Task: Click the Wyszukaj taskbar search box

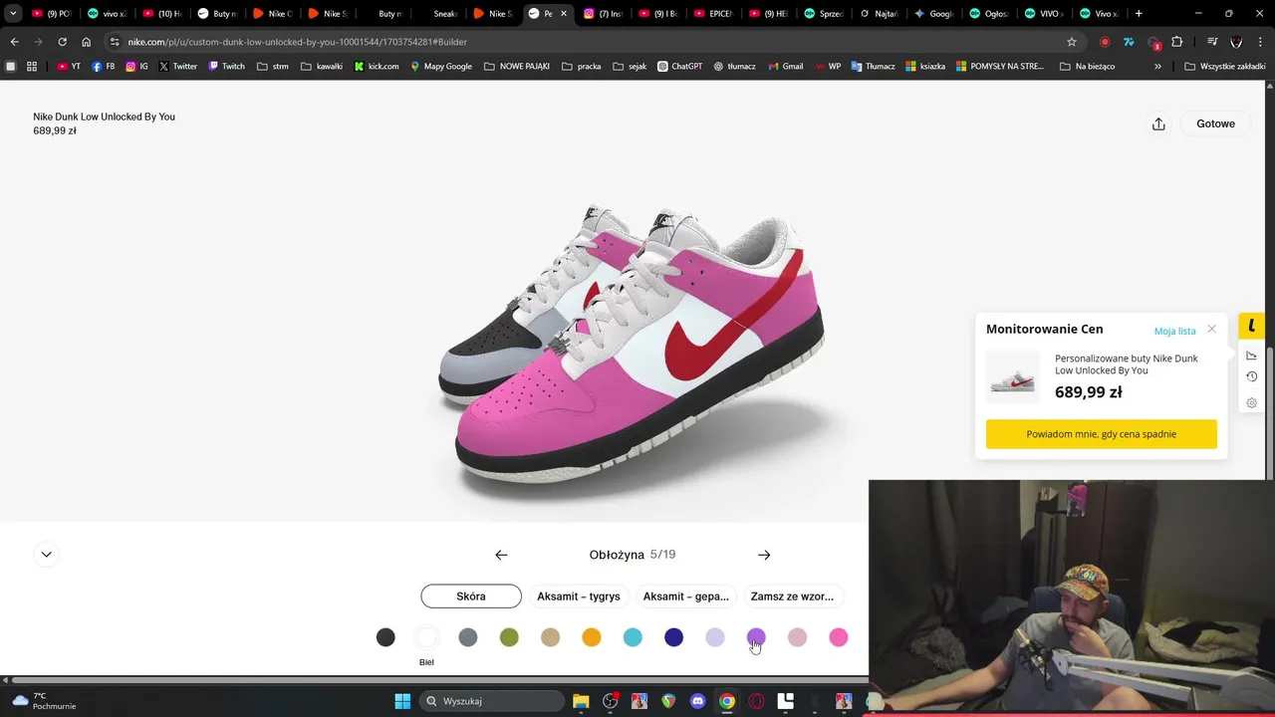Action: coord(493,701)
